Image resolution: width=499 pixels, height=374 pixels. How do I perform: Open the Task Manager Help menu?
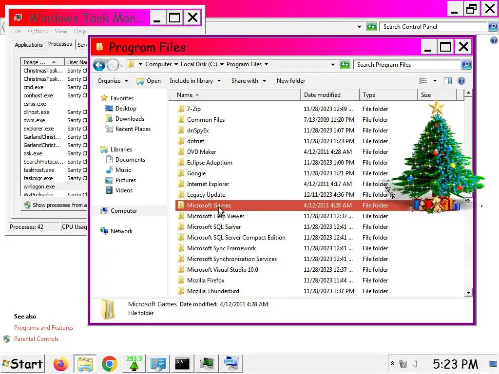(x=80, y=31)
